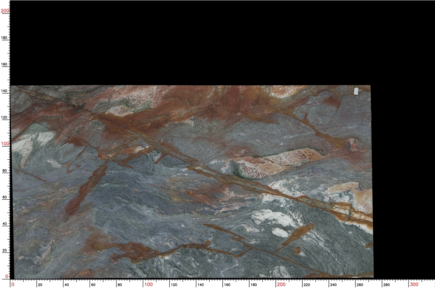
Task: Click the red 200 label on horizontal ruler
Action: point(282,285)
